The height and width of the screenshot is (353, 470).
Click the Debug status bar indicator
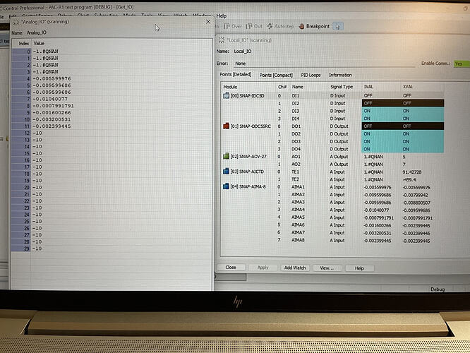[438, 289]
